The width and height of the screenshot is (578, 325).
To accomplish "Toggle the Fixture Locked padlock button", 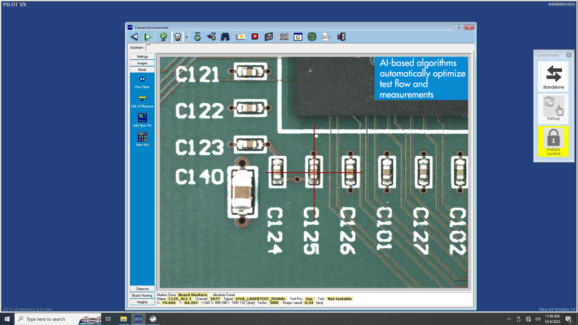I will click(553, 141).
